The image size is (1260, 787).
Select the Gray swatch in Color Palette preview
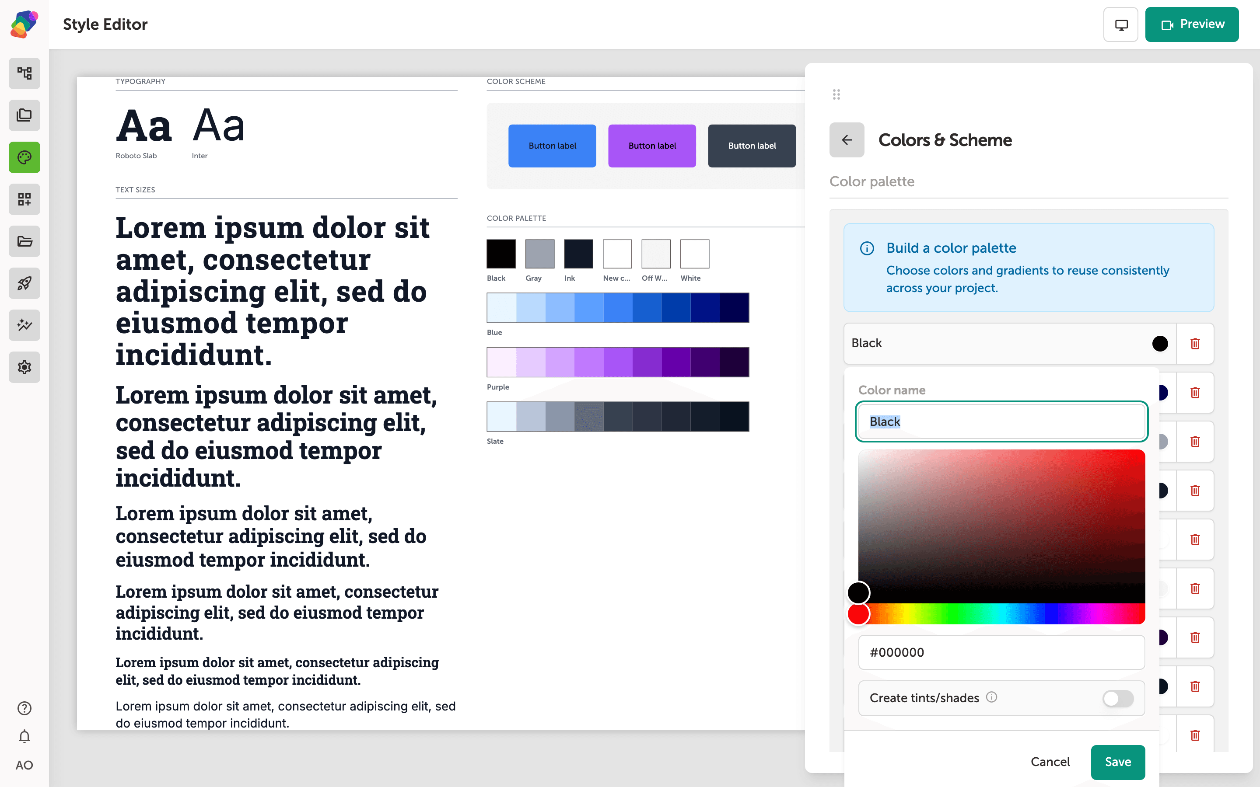point(540,254)
